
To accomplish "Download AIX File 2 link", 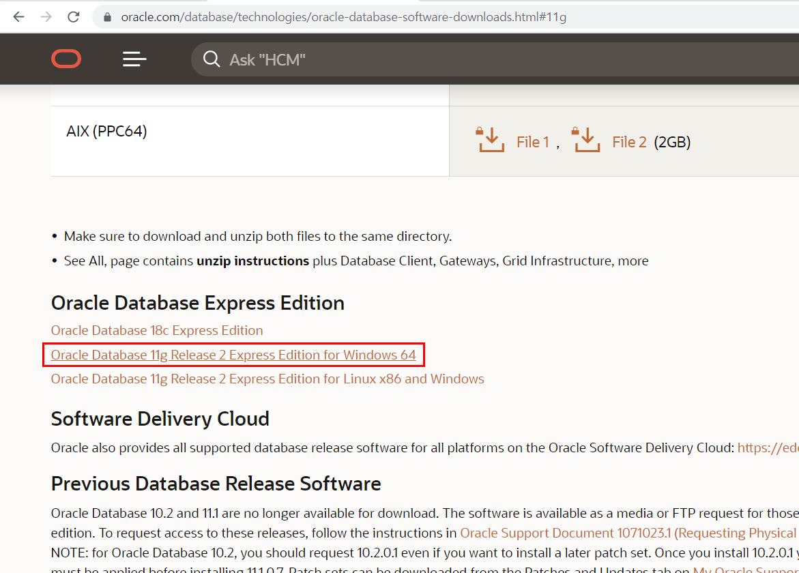I will 629,142.
